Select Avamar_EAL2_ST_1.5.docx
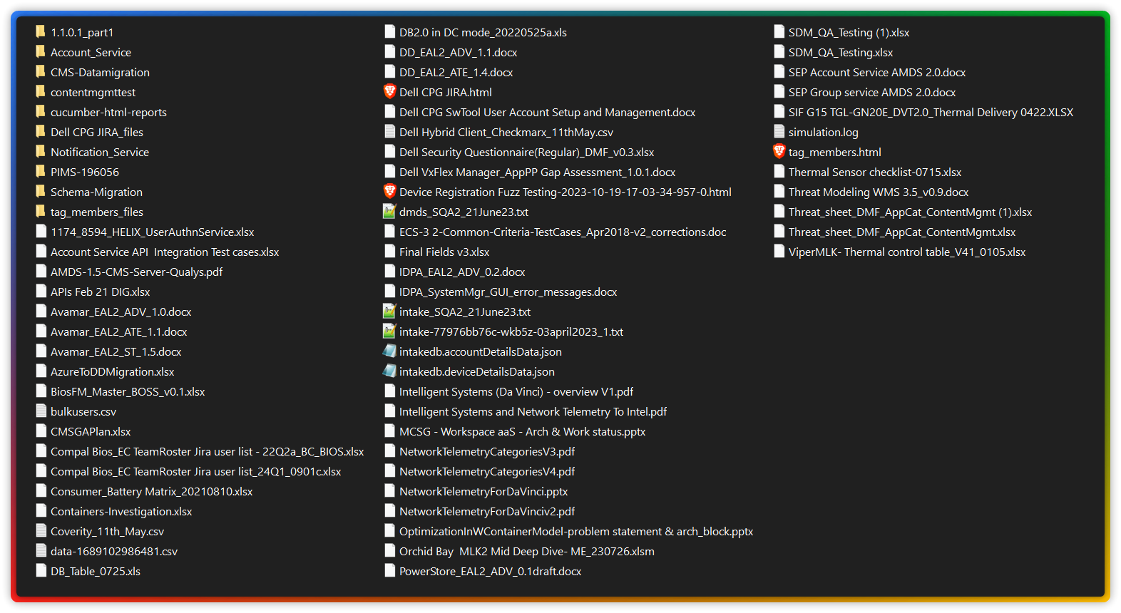The image size is (1121, 613). click(116, 351)
